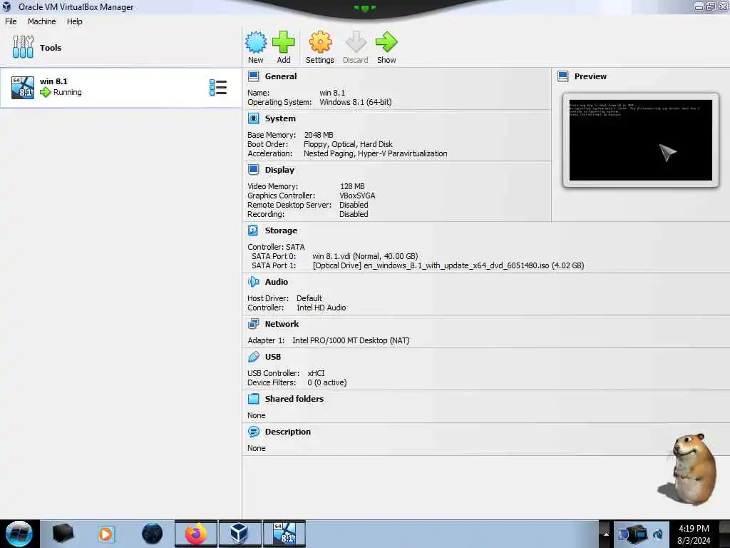Click the Preview section monitor icon
The image size is (730, 548).
point(563,76)
